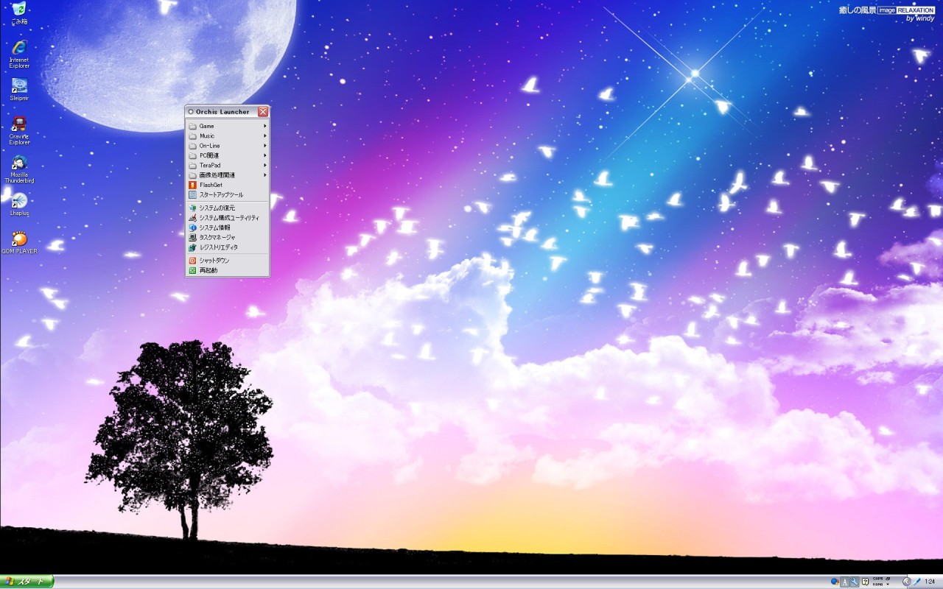The height and width of the screenshot is (589, 943).
Task: Click the IME help question mark icon
Action: pyautogui.click(x=865, y=582)
